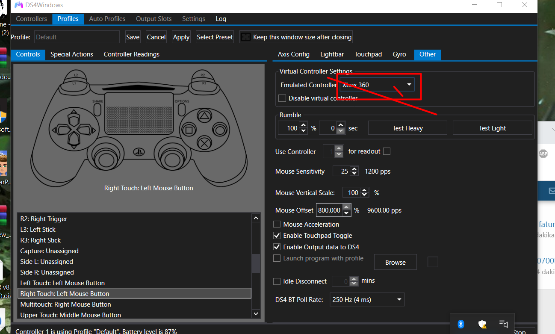This screenshot has width=555, height=334.
Task: View the Log tab
Action: tap(221, 19)
